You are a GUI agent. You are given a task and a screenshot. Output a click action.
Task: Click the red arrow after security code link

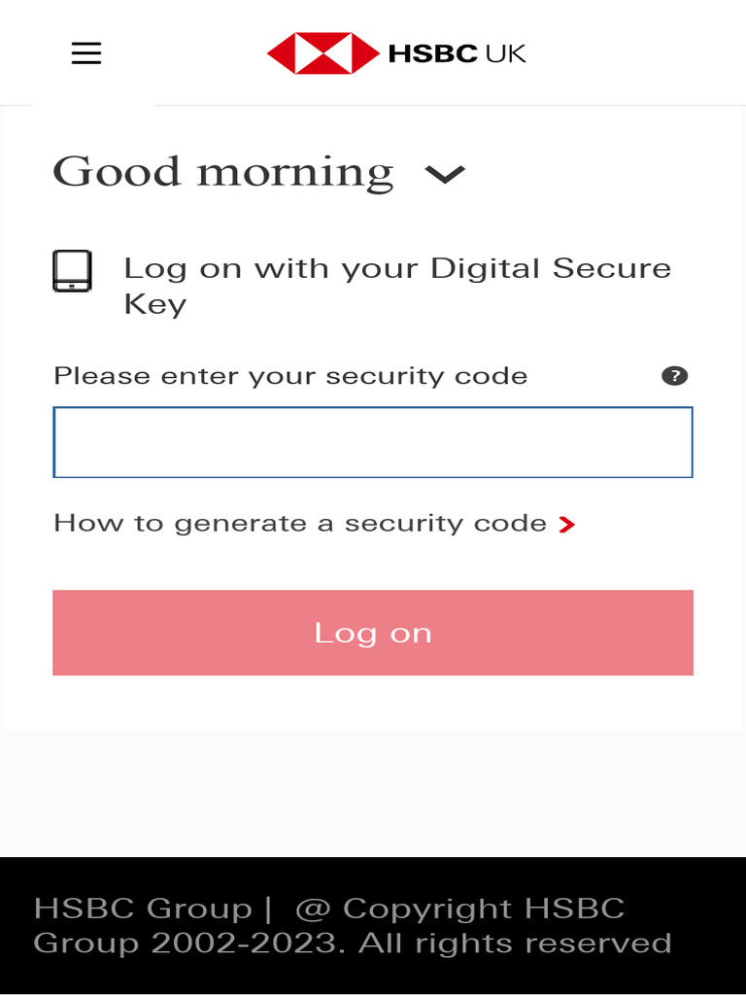coord(566,524)
